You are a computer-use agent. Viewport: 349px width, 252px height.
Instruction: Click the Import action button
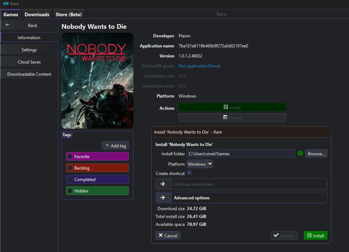(232, 118)
